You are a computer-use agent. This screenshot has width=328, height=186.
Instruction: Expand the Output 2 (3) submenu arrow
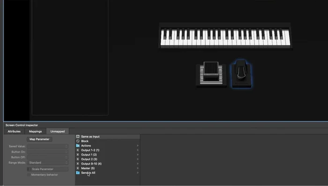click(138, 159)
